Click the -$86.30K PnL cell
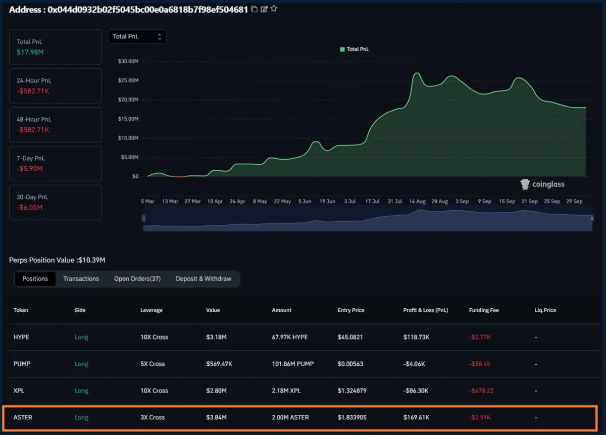Screen dimensions: 606x435 (x=416, y=391)
